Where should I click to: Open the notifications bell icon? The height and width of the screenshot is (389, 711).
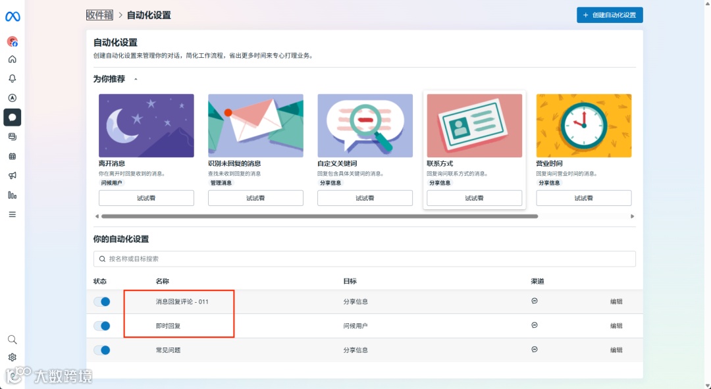click(x=12, y=78)
